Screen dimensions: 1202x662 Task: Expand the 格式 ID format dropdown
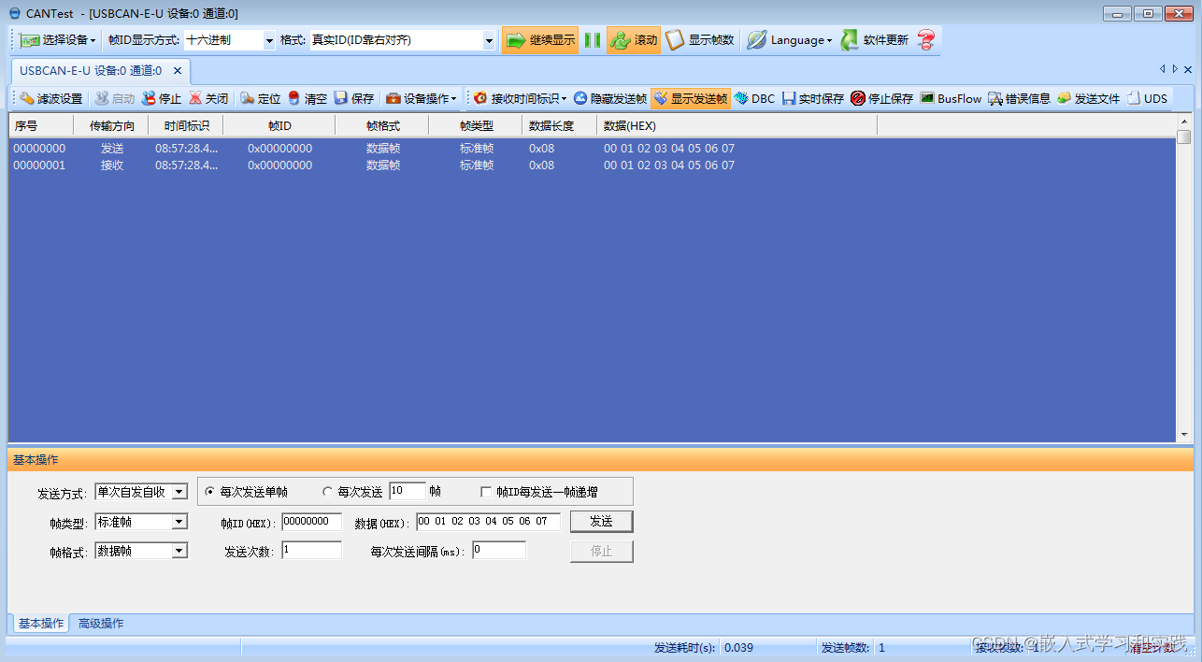point(490,39)
